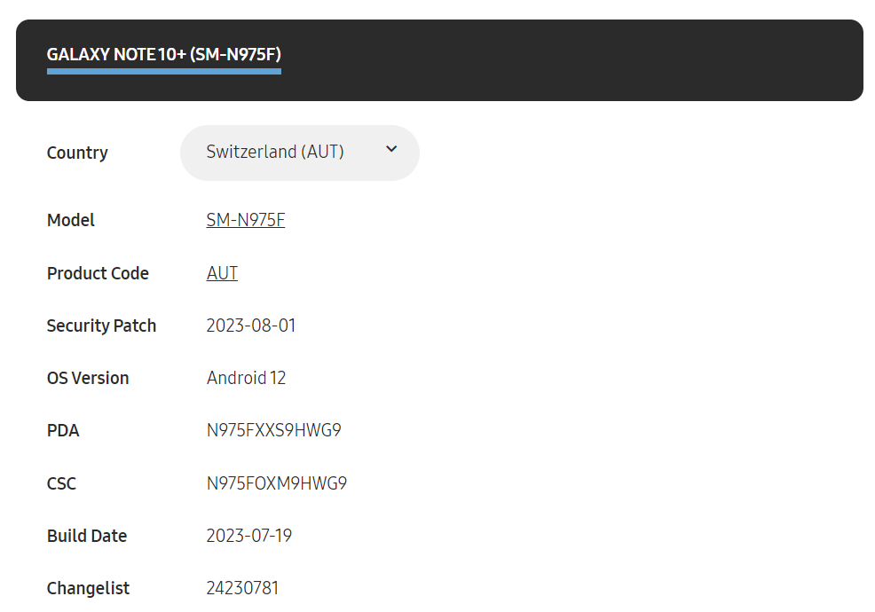Viewport: 875px width, 612px height.
Task: Follow the AUT product code link
Action: click(x=222, y=273)
